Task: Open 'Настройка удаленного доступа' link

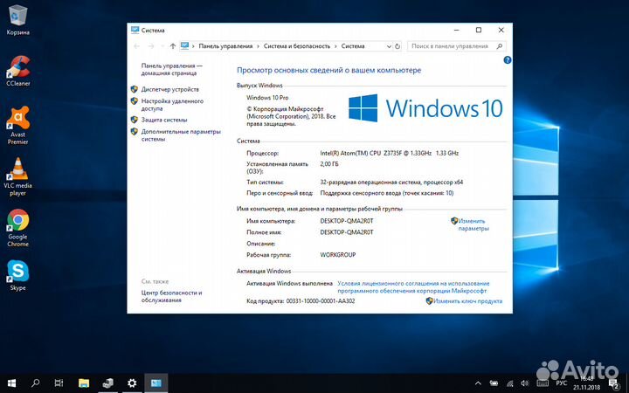Action: (172, 105)
